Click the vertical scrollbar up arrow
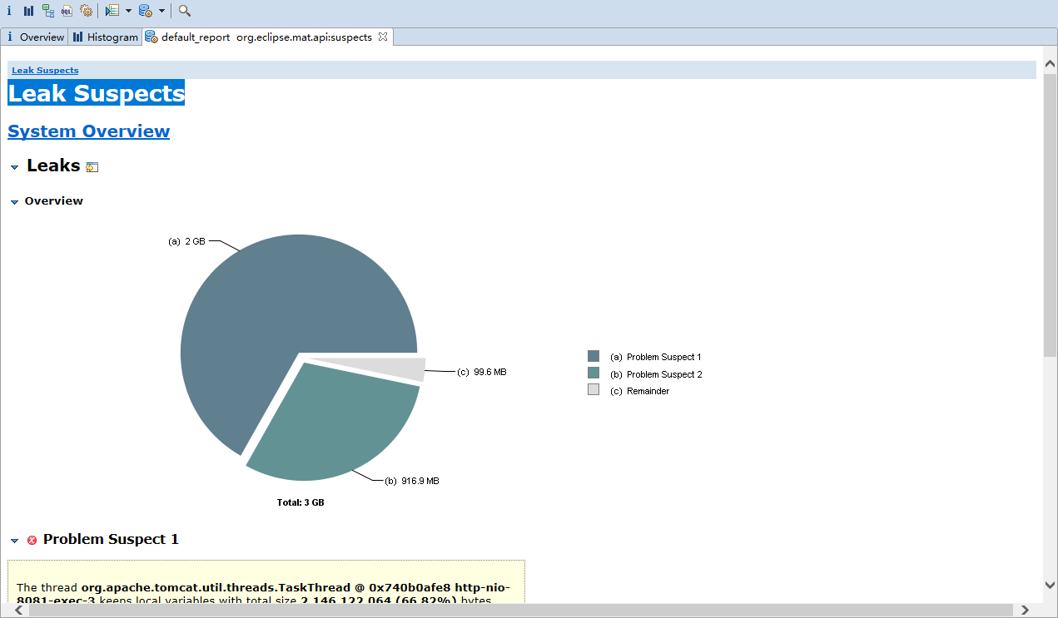 [1050, 64]
